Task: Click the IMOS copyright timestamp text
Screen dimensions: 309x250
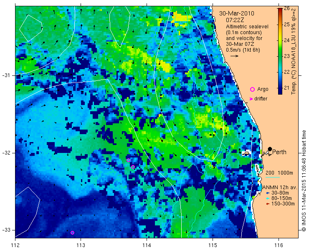Action: click(x=304, y=180)
